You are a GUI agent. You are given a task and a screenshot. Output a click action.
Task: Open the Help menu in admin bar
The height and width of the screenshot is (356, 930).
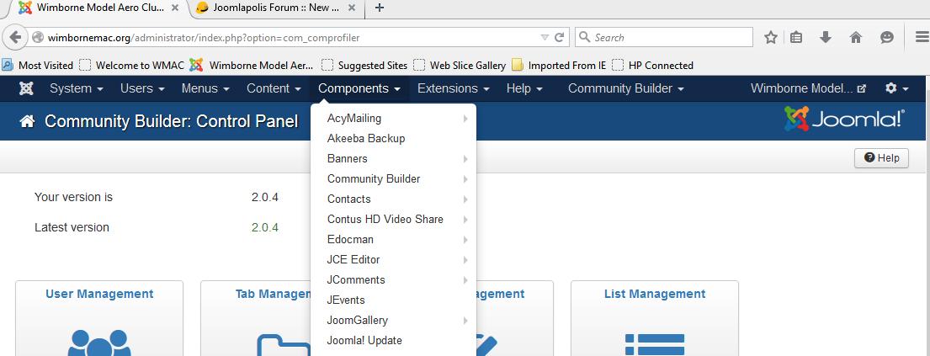[524, 88]
